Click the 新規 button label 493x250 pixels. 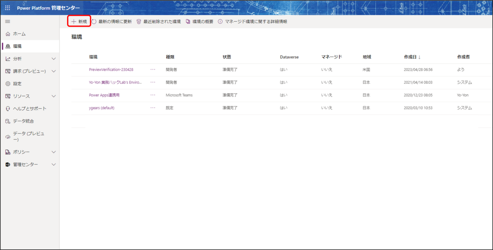(83, 21)
